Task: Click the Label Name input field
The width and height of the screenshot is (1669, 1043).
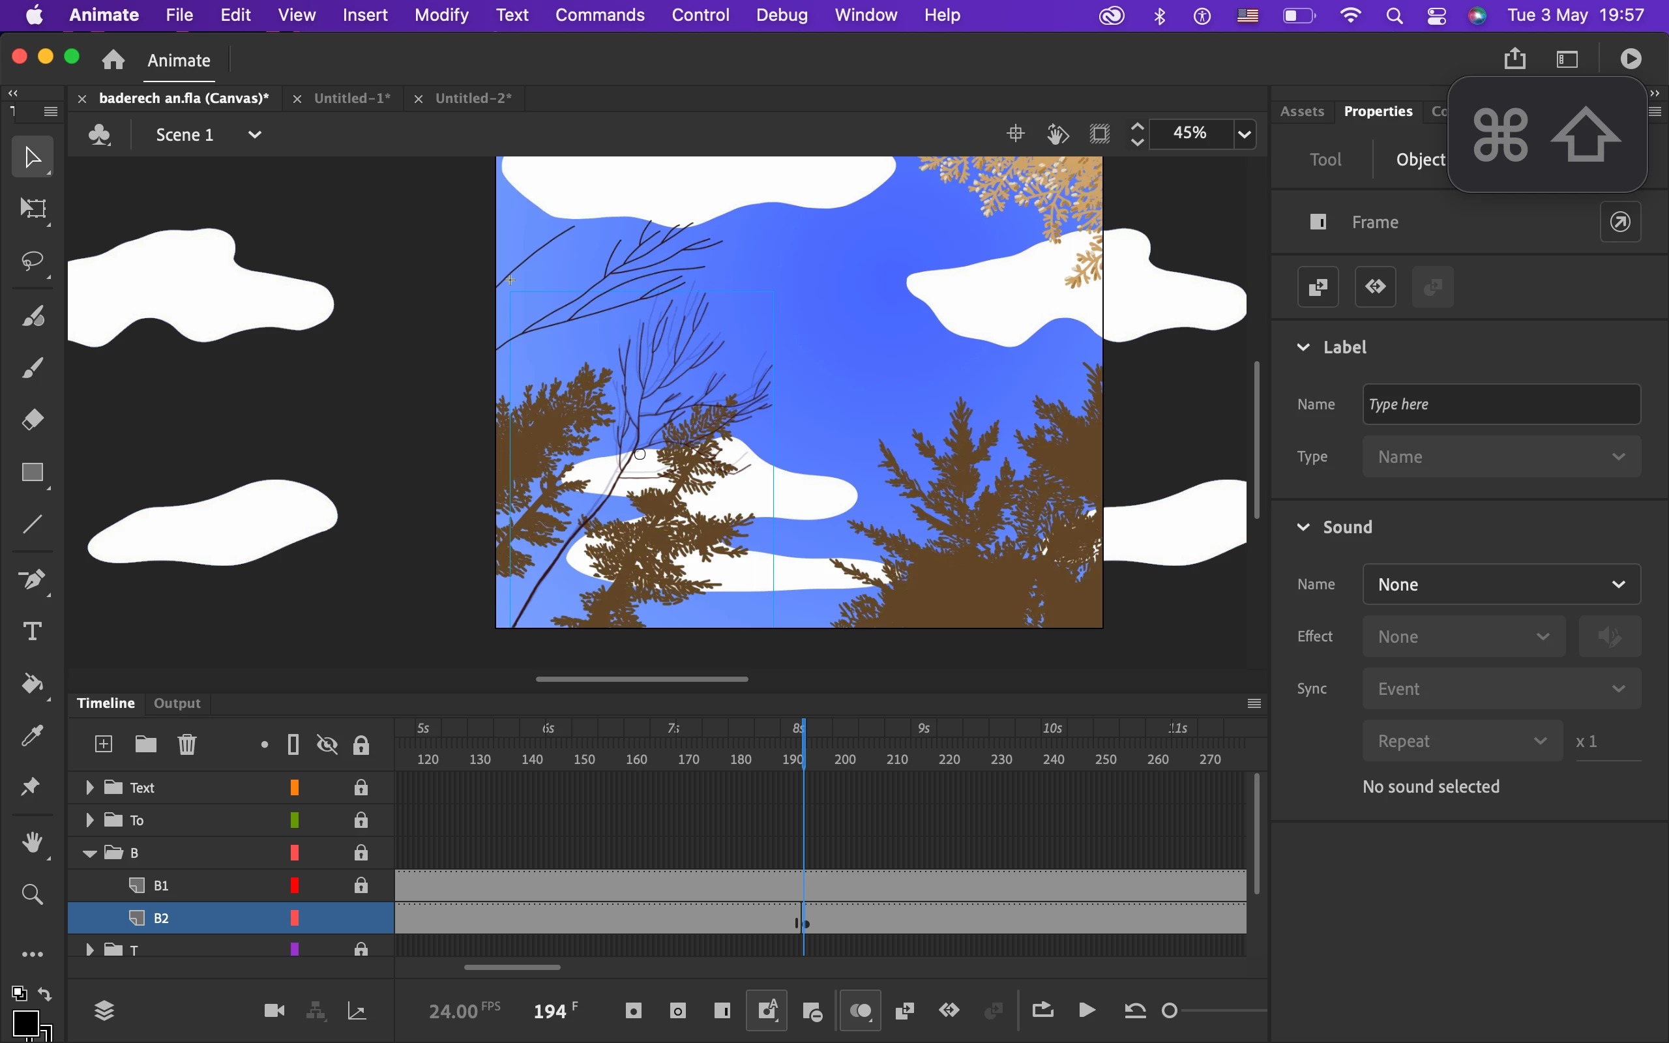Action: coord(1501,404)
